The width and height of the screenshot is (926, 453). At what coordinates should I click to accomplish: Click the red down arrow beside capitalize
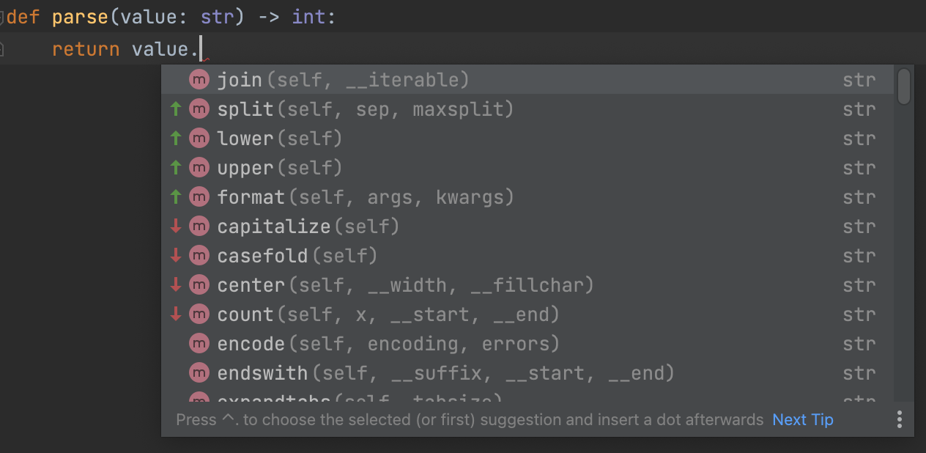pos(175,226)
